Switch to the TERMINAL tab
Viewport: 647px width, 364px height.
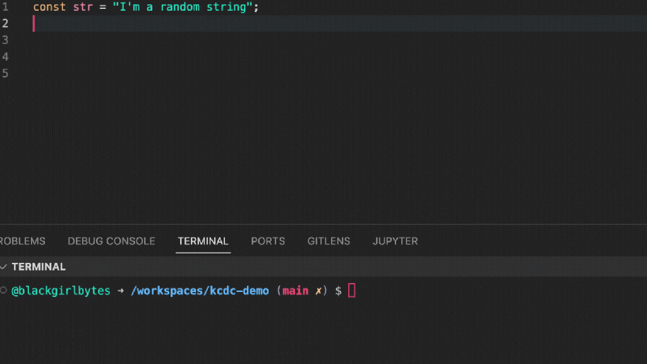(203, 241)
